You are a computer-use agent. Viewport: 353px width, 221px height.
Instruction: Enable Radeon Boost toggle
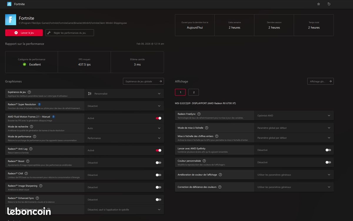point(159,163)
